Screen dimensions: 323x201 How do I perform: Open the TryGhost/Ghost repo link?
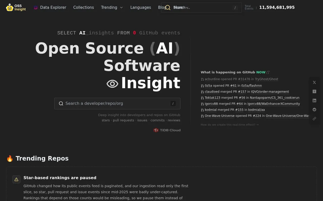point(266,79)
